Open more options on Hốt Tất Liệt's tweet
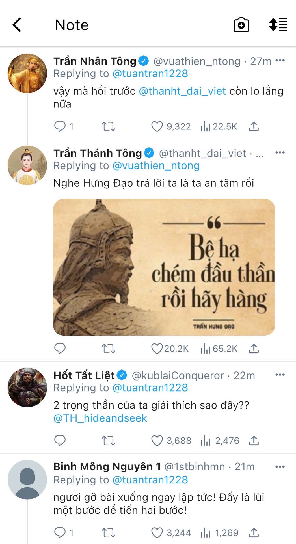This screenshot has width=296, height=544. pos(280,375)
